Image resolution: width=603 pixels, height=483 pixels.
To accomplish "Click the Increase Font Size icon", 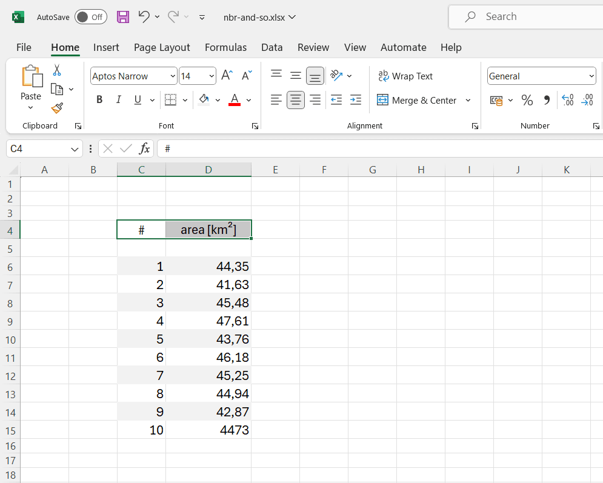I will coord(227,76).
